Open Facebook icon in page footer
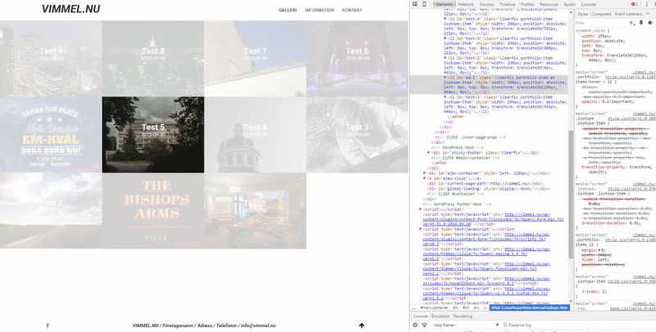The height and width of the screenshot is (332, 656). click(x=47, y=325)
